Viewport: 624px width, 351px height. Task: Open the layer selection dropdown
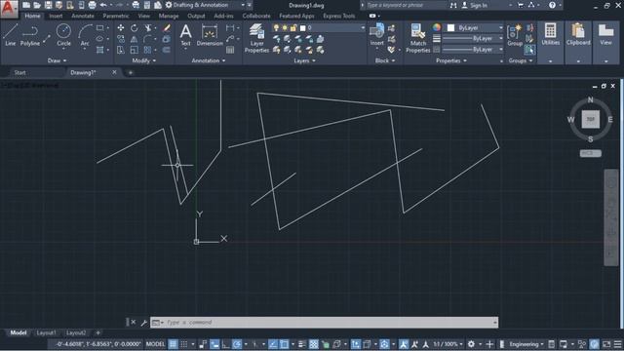tap(362, 28)
